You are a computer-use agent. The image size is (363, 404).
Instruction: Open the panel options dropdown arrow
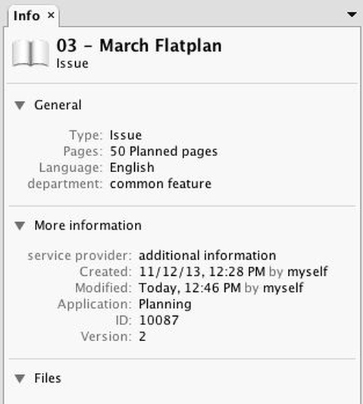[x=352, y=14]
